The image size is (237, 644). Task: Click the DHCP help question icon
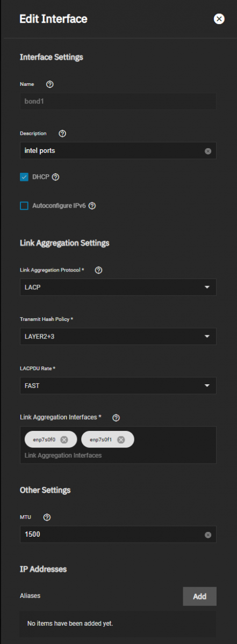tap(55, 177)
